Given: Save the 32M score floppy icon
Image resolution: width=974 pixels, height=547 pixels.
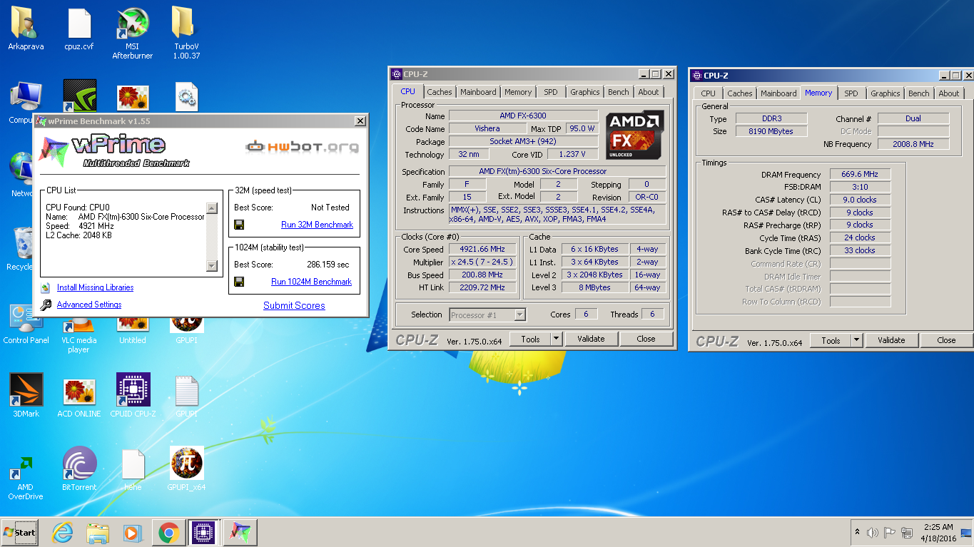Looking at the screenshot, I should [x=239, y=225].
